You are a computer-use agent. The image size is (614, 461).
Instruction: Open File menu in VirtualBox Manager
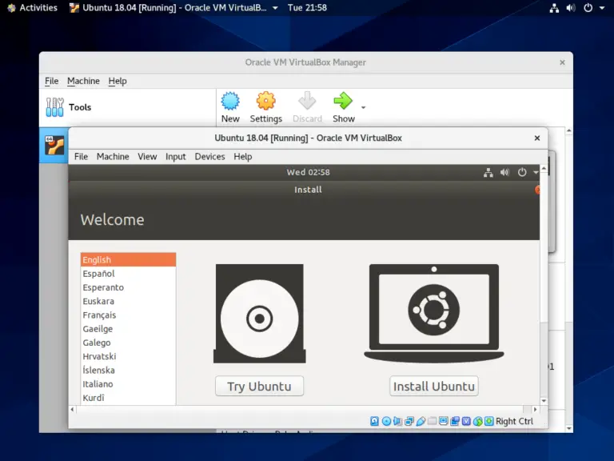(x=52, y=81)
